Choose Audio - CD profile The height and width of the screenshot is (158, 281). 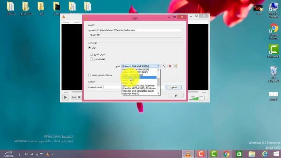point(139,83)
